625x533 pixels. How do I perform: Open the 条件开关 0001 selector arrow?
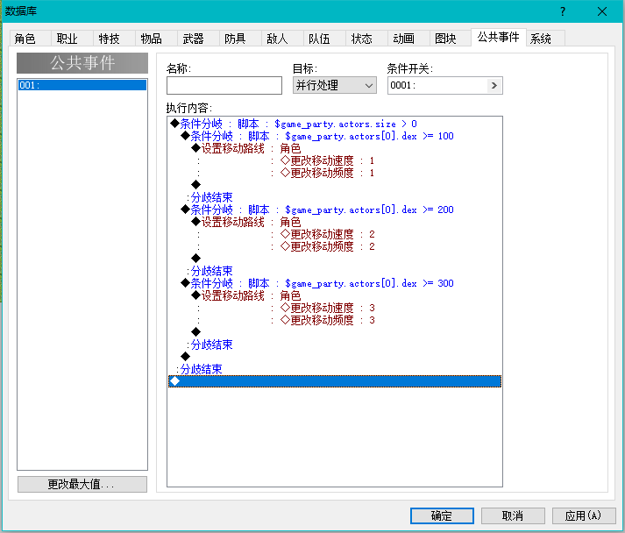[x=494, y=85]
